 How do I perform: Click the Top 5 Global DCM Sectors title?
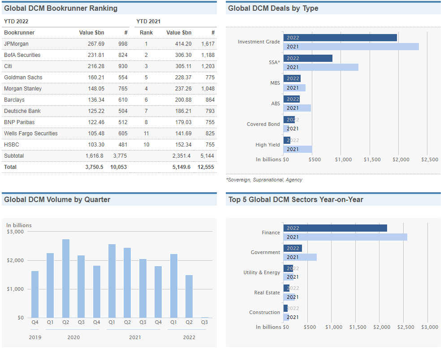296,199
